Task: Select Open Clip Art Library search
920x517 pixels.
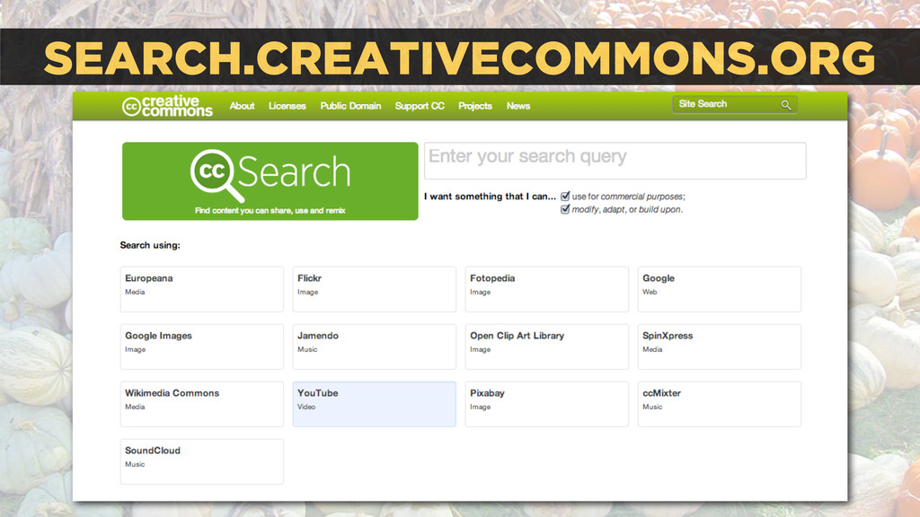Action: pos(547,346)
